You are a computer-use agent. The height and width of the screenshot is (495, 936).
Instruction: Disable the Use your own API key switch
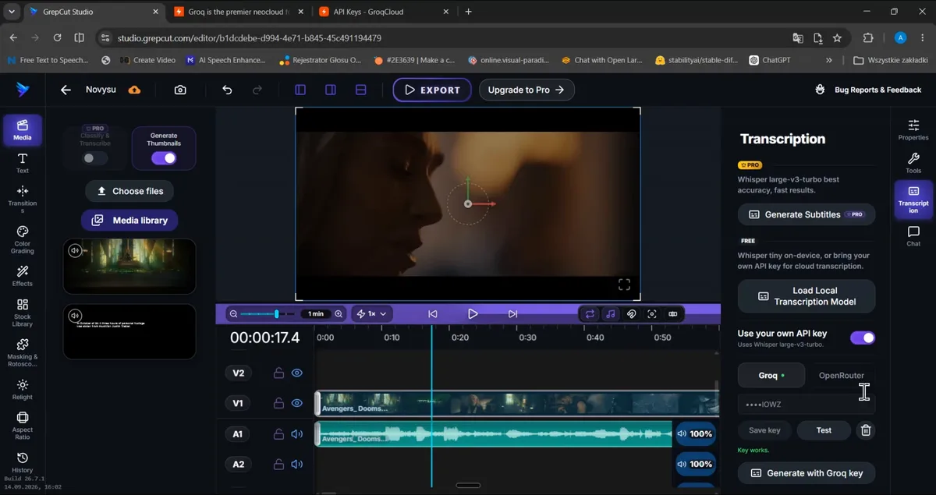click(863, 338)
